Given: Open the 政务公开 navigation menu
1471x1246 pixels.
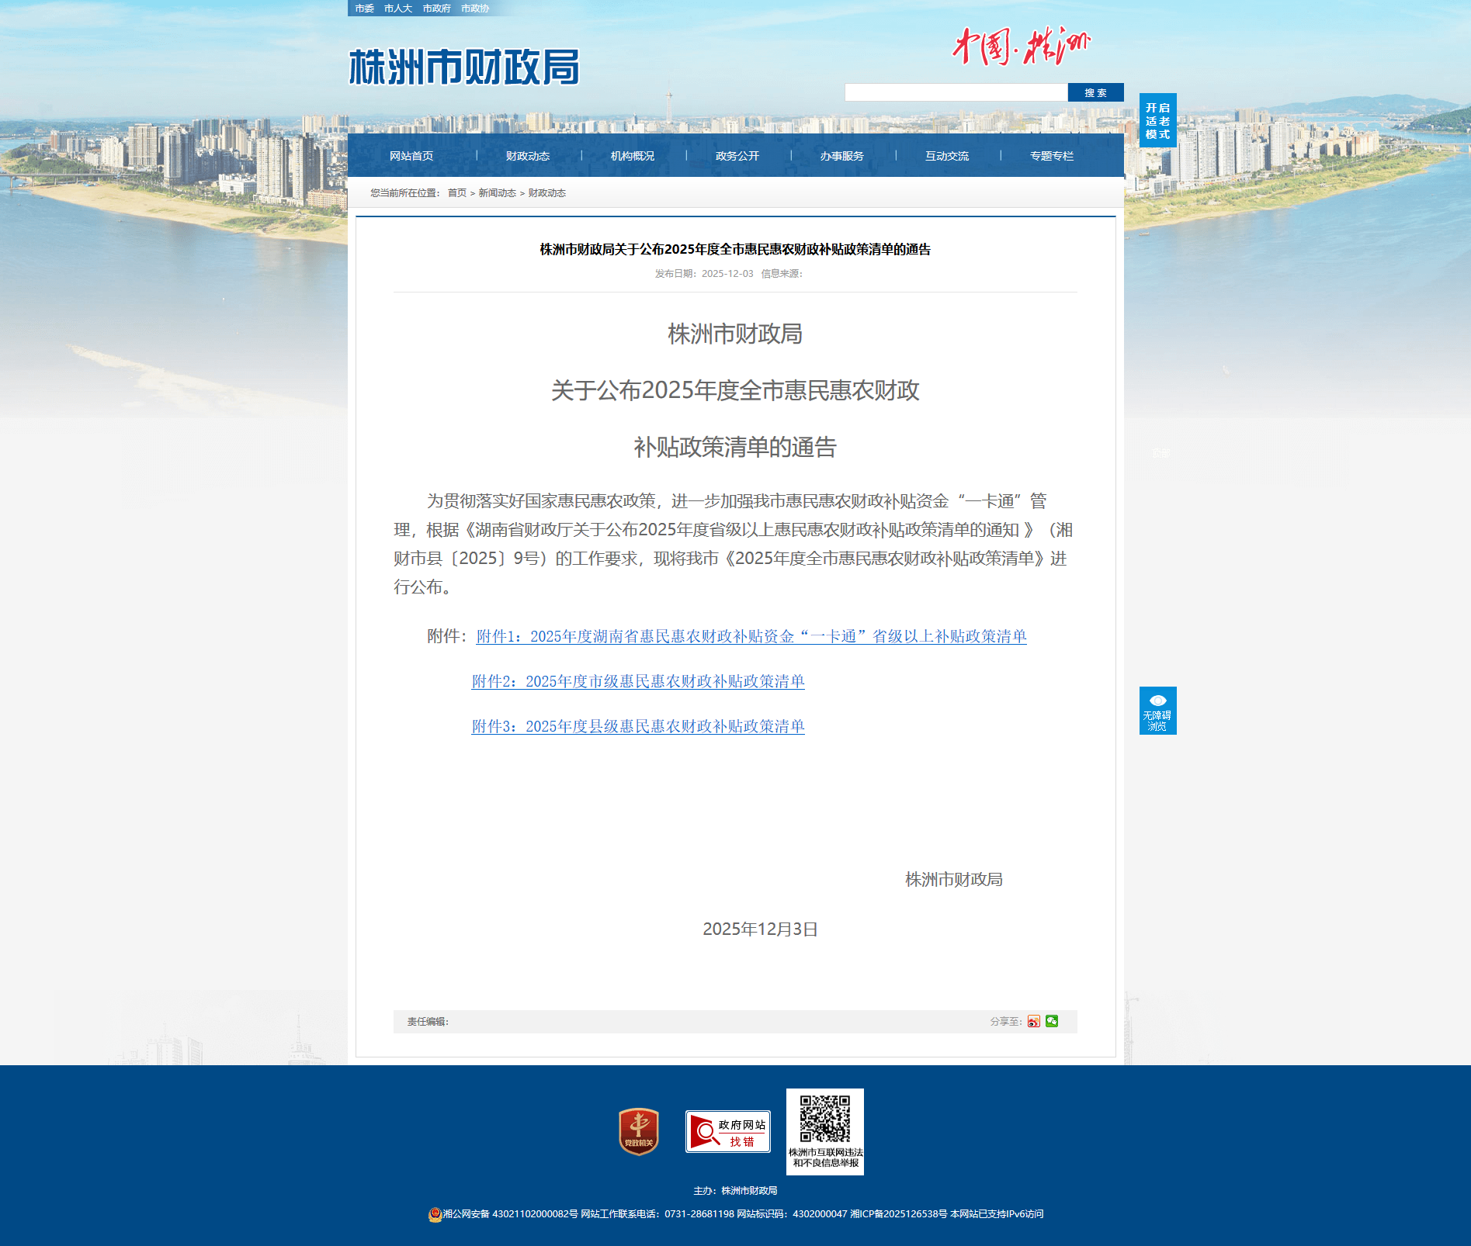Looking at the screenshot, I should (737, 156).
